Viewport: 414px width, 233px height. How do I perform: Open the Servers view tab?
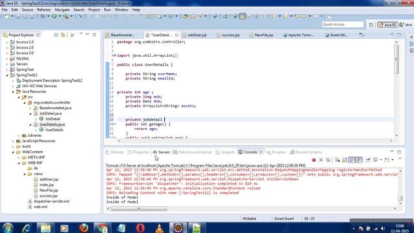[x=161, y=152]
